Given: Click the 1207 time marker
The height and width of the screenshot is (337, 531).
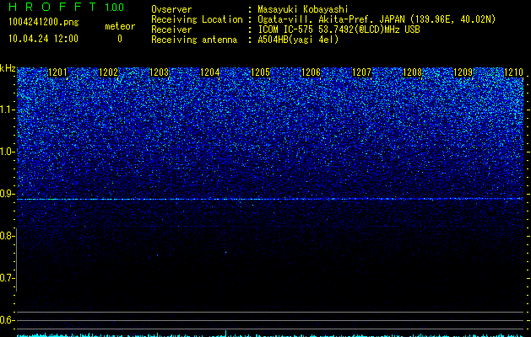Looking at the screenshot, I should point(361,72).
